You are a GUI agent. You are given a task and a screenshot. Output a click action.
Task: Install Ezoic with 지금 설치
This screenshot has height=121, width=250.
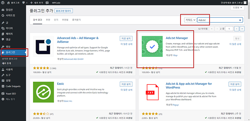(126, 84)
